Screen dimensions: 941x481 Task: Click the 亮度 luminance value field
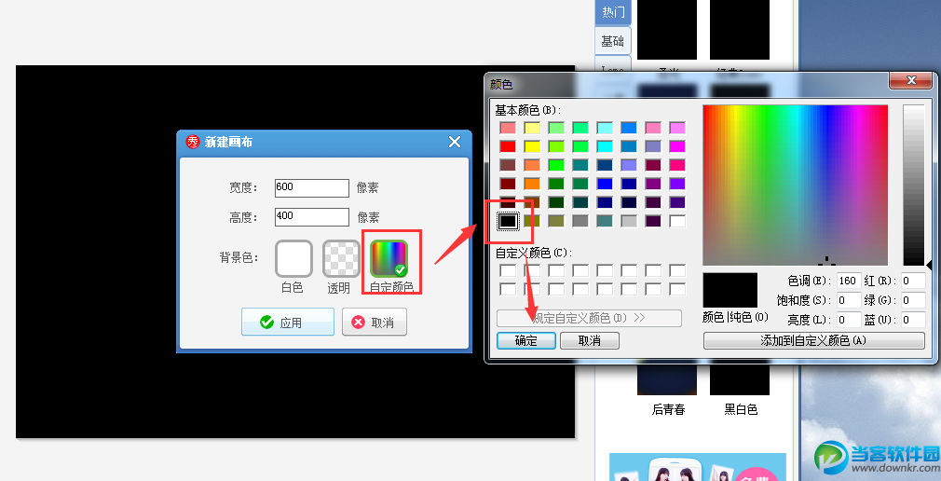(849, 320)
